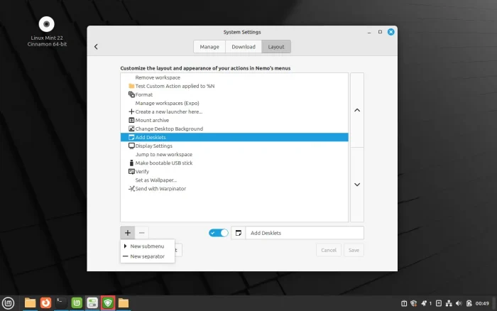497x311 pixels.
Task: Switch to the Download tab
Action: point(244,47)
